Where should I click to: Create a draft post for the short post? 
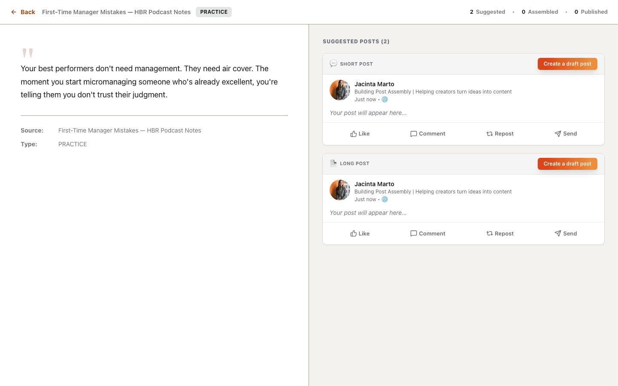567,63
